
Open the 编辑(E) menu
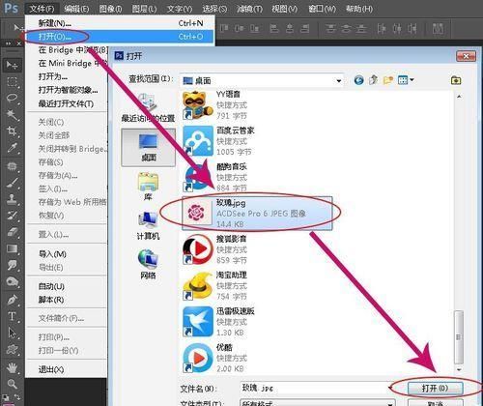point(76,9)
